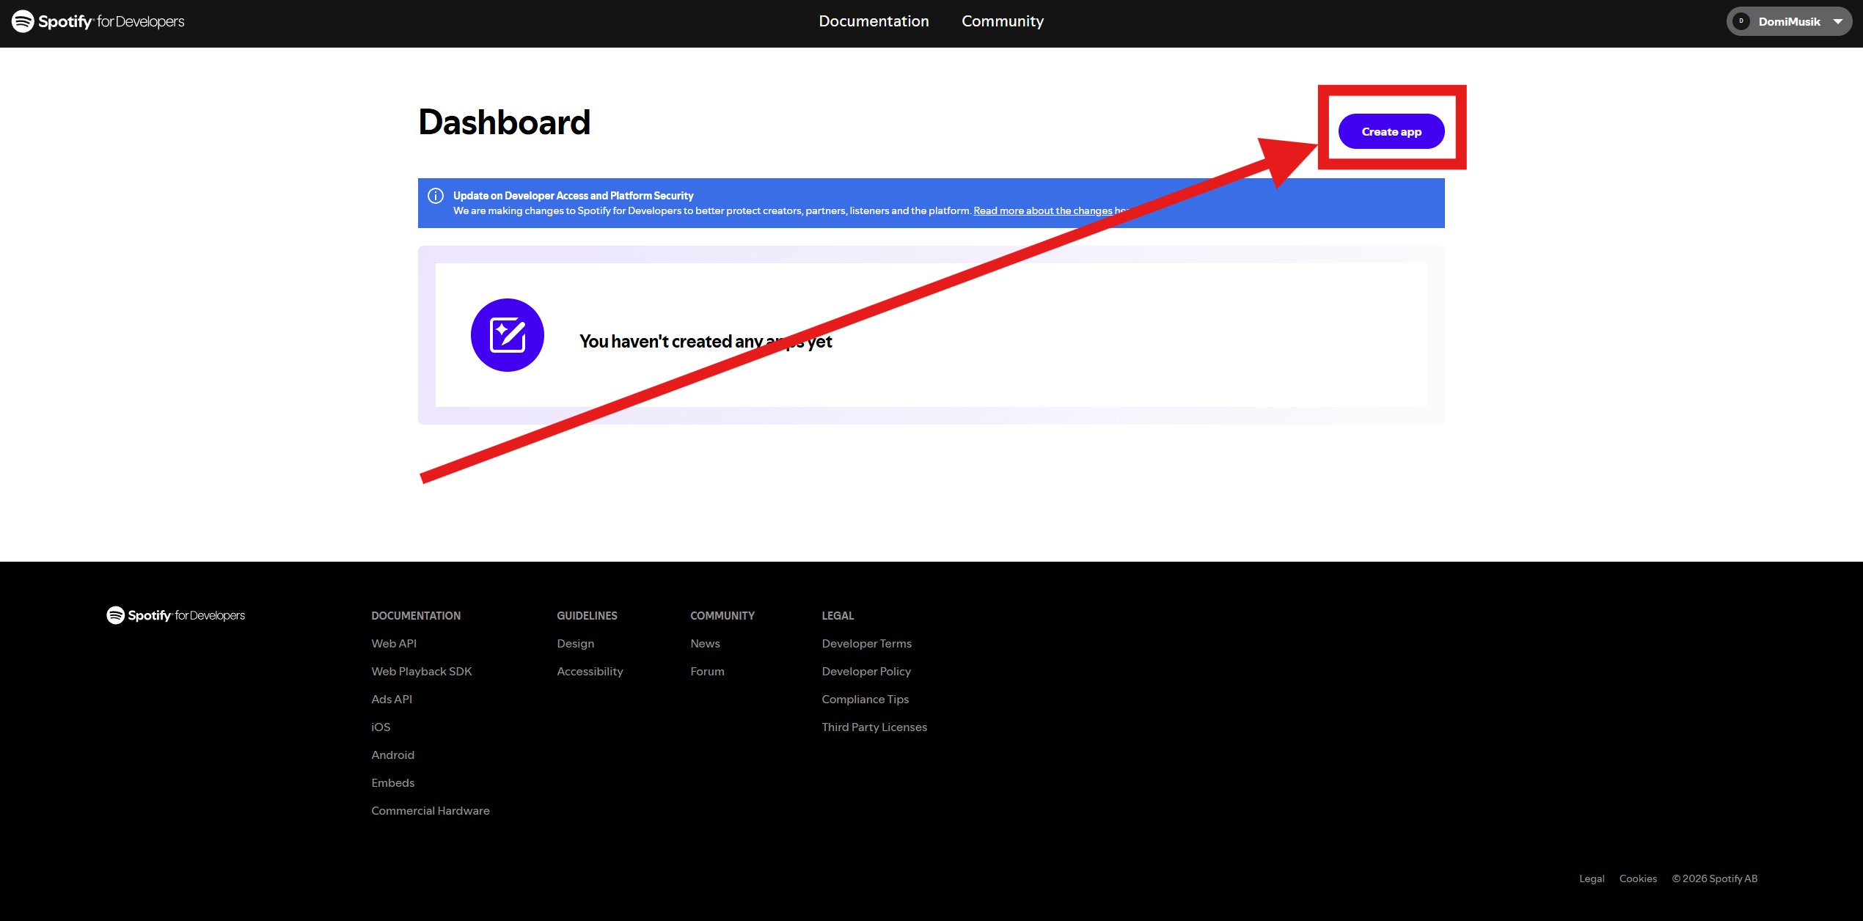Screen dimensions: 1863x921
Task: Open the Forum link under Community
Action: [x=707, y=671]
